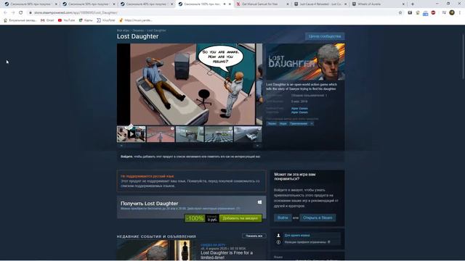Click the news event thumbnail image
465x261 pixels.
pos(156,250)
